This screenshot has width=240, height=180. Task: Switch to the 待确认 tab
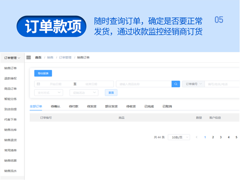tap(56, 106)
